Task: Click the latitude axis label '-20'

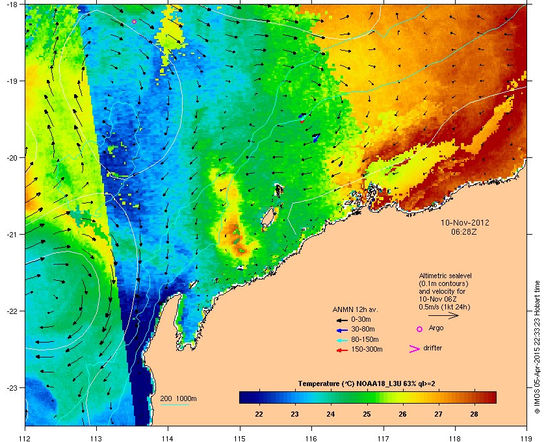Action: coord(12,158)
